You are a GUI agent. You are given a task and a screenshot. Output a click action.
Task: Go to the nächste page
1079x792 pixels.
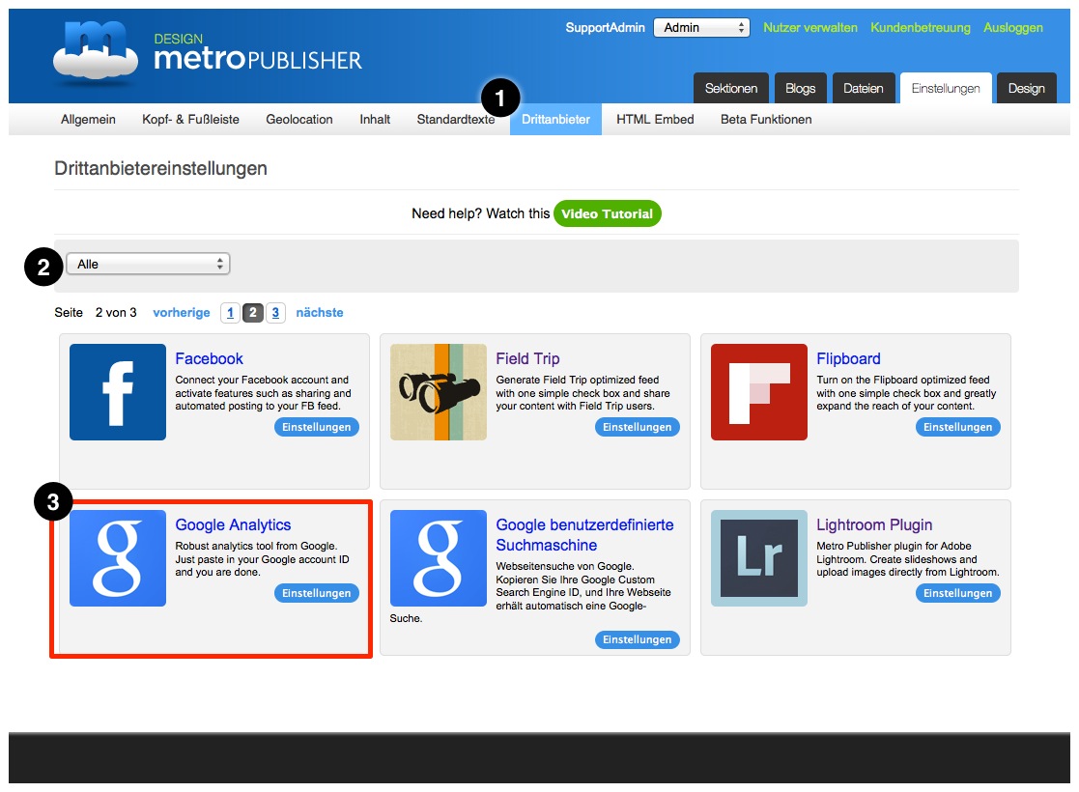pos(320,312)
